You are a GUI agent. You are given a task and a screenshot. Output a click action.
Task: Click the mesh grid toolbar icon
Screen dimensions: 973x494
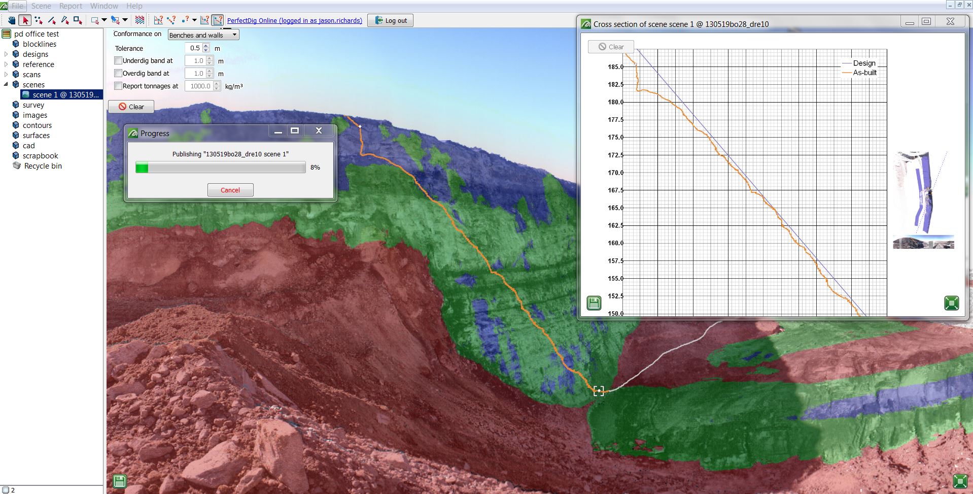pos(139,20)
